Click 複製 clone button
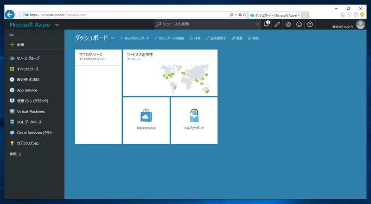 coord(237,38)
